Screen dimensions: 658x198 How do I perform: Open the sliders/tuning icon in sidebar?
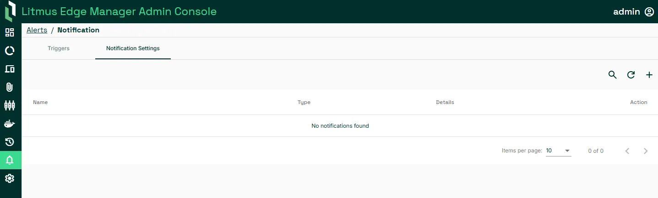[10, 105]
